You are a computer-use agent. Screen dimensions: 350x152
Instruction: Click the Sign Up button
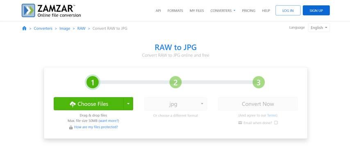316,11
